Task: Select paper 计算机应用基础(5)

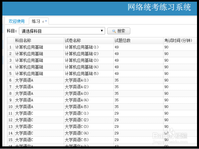Action: pyautogui.click(x=82, y=74)
